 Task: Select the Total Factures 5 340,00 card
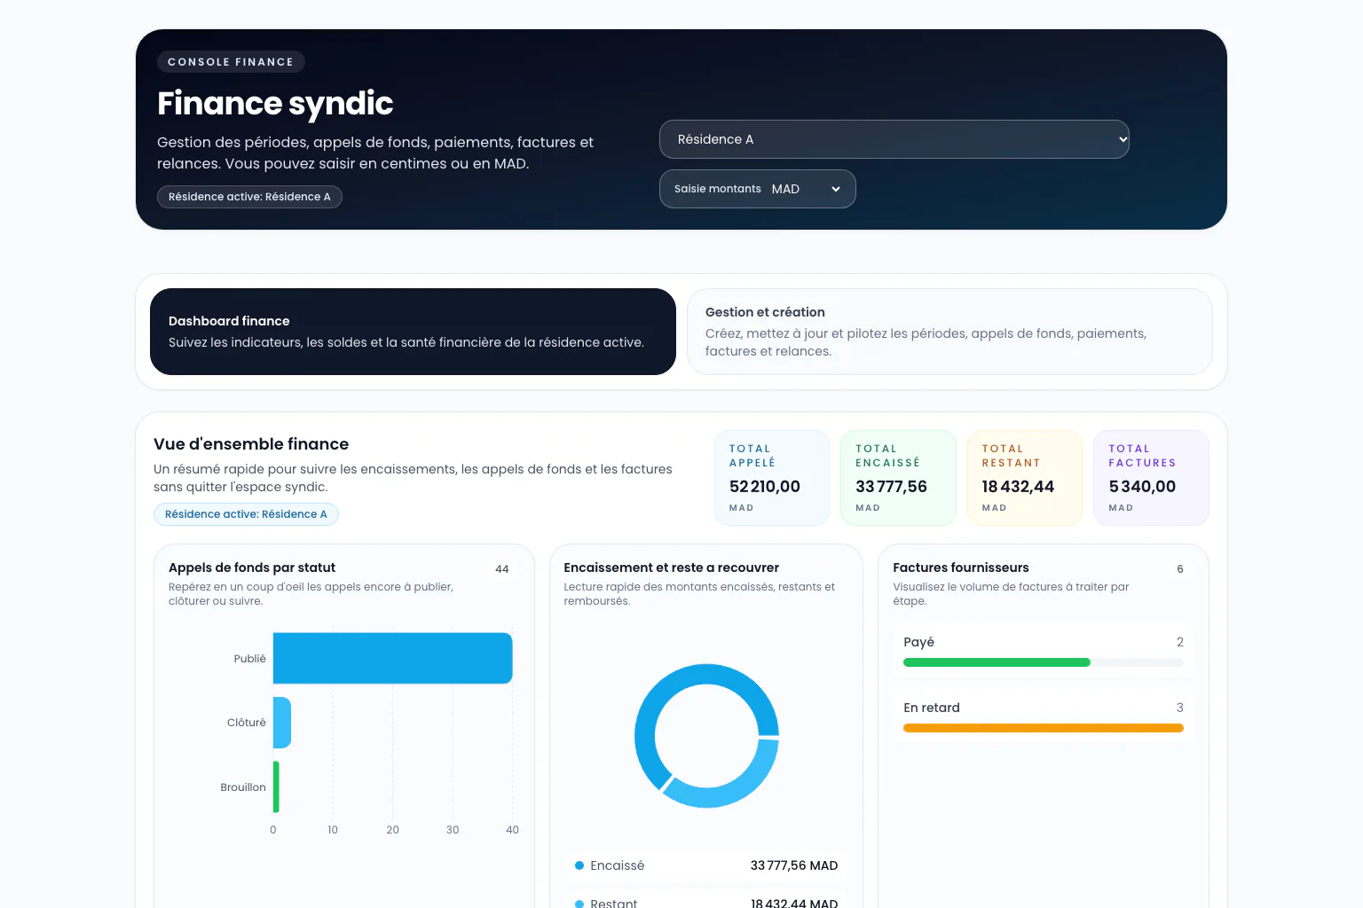[x=1151, y=478]
